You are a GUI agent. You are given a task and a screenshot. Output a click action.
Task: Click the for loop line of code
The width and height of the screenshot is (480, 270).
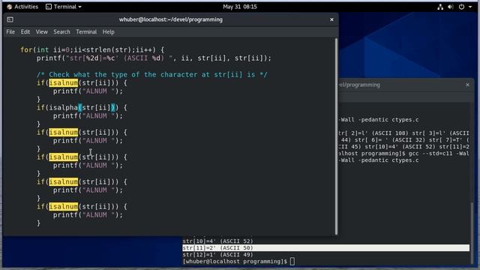(x=92, y=49)
